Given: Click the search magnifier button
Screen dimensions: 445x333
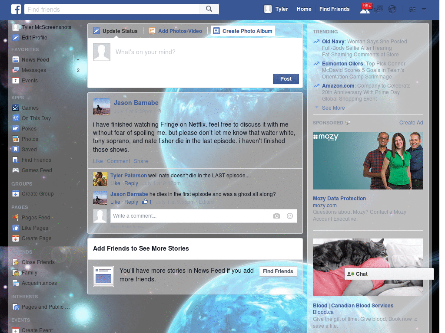Looking at the screenshot, I should coord(209,9).
